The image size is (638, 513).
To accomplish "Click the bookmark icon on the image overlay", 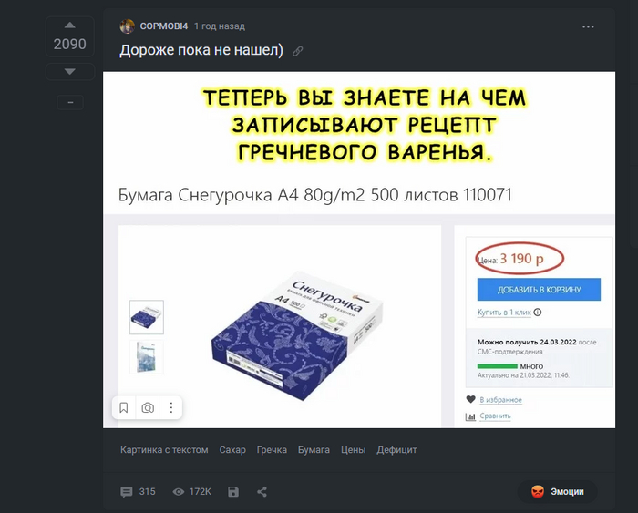I will click(124, 407).
